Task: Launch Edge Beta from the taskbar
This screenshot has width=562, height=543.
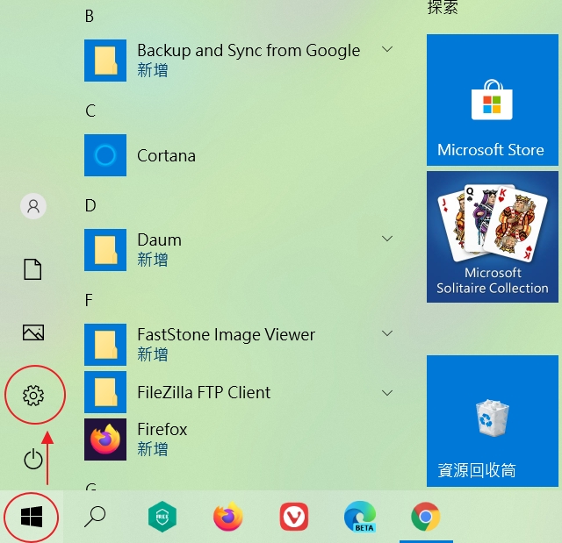Action: pos(360,517)
